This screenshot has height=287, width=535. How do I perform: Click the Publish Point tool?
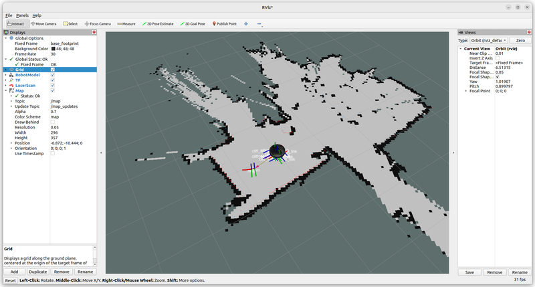point(225,23)
